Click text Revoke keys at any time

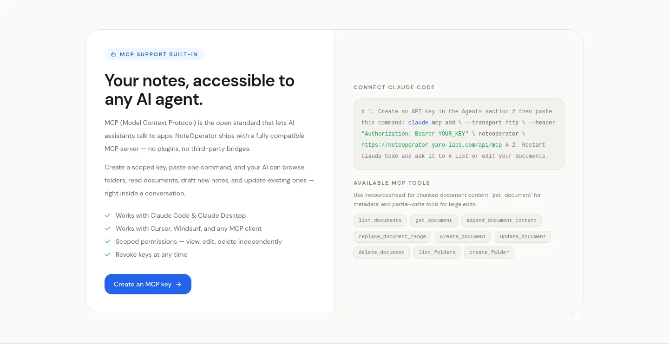pos(151,254)
